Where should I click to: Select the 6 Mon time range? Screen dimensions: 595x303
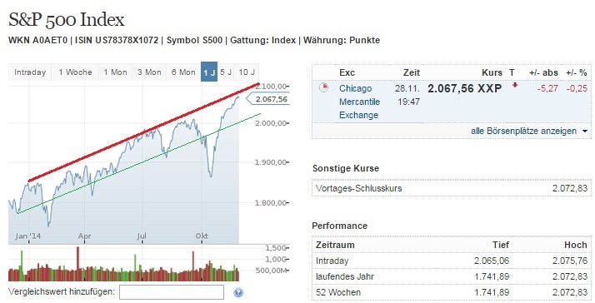point(183,72)
